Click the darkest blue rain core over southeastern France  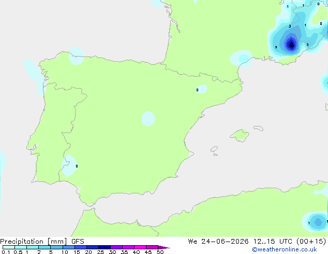click(x=291, y=45)
